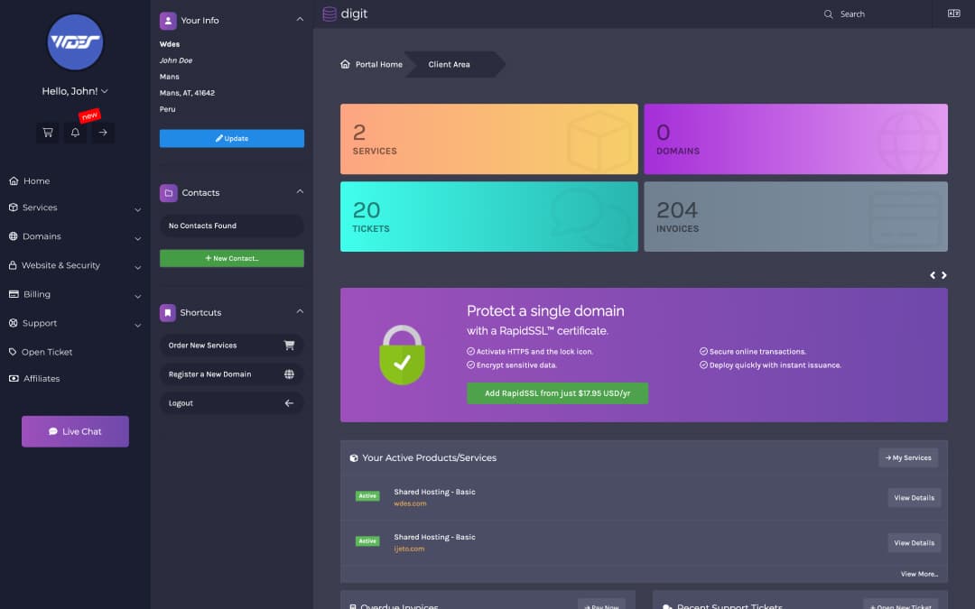Image resolution: width=975 pixels, height=609 pixels.
Task: Click the Open Ticket tag icon
Action: pyautogui.click(x=13, y=352)
